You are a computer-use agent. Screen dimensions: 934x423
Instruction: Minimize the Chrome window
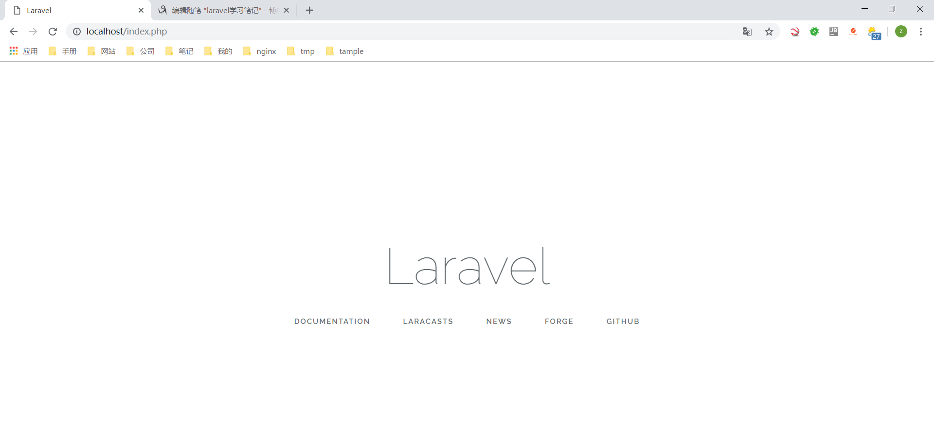[x=864, y=9]
